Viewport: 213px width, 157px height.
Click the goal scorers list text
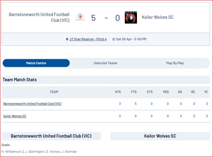click(39, 152)
